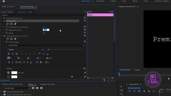This screenshot has height=96, width=171.
Task: Open timeline display settings wrench
Action: pos(149,91)
